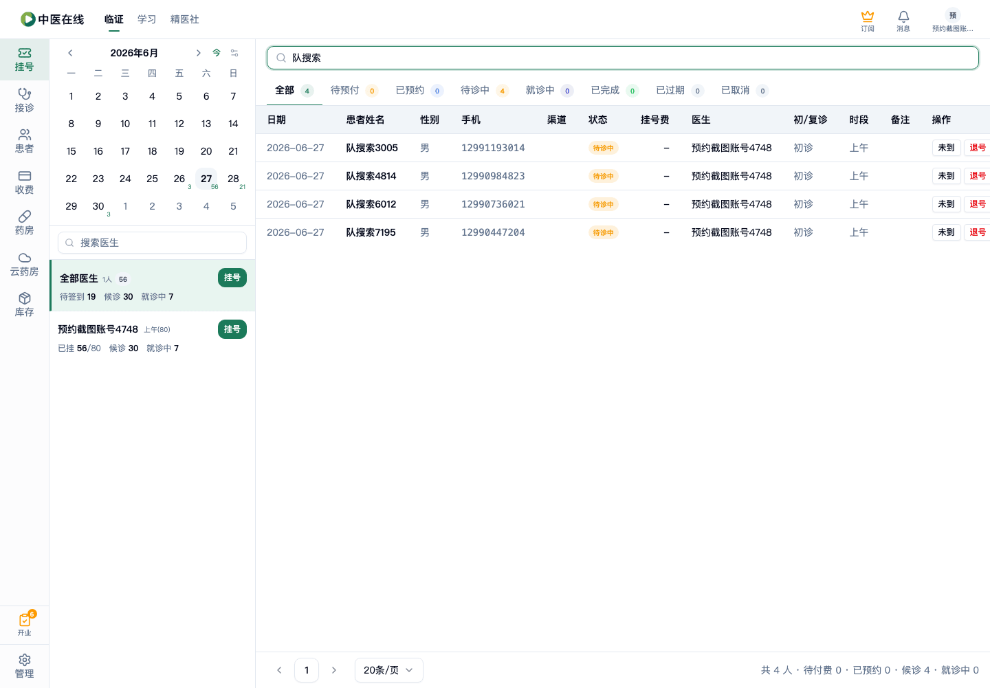Click 退号 for patient 队搜索3005
Viewport: 990px width, 688px height.
[x=978, y=148]
